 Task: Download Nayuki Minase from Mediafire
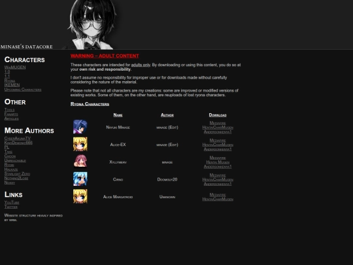(x=218, y=123)
